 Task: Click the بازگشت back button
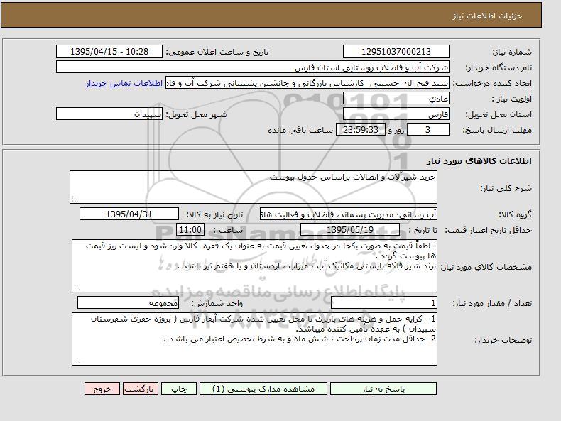click(141, 388)
